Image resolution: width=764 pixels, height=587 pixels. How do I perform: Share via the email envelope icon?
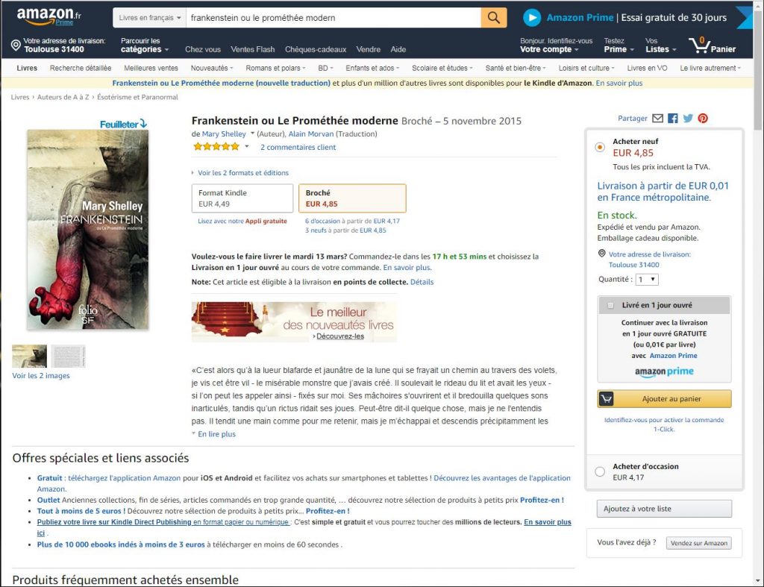658,119
